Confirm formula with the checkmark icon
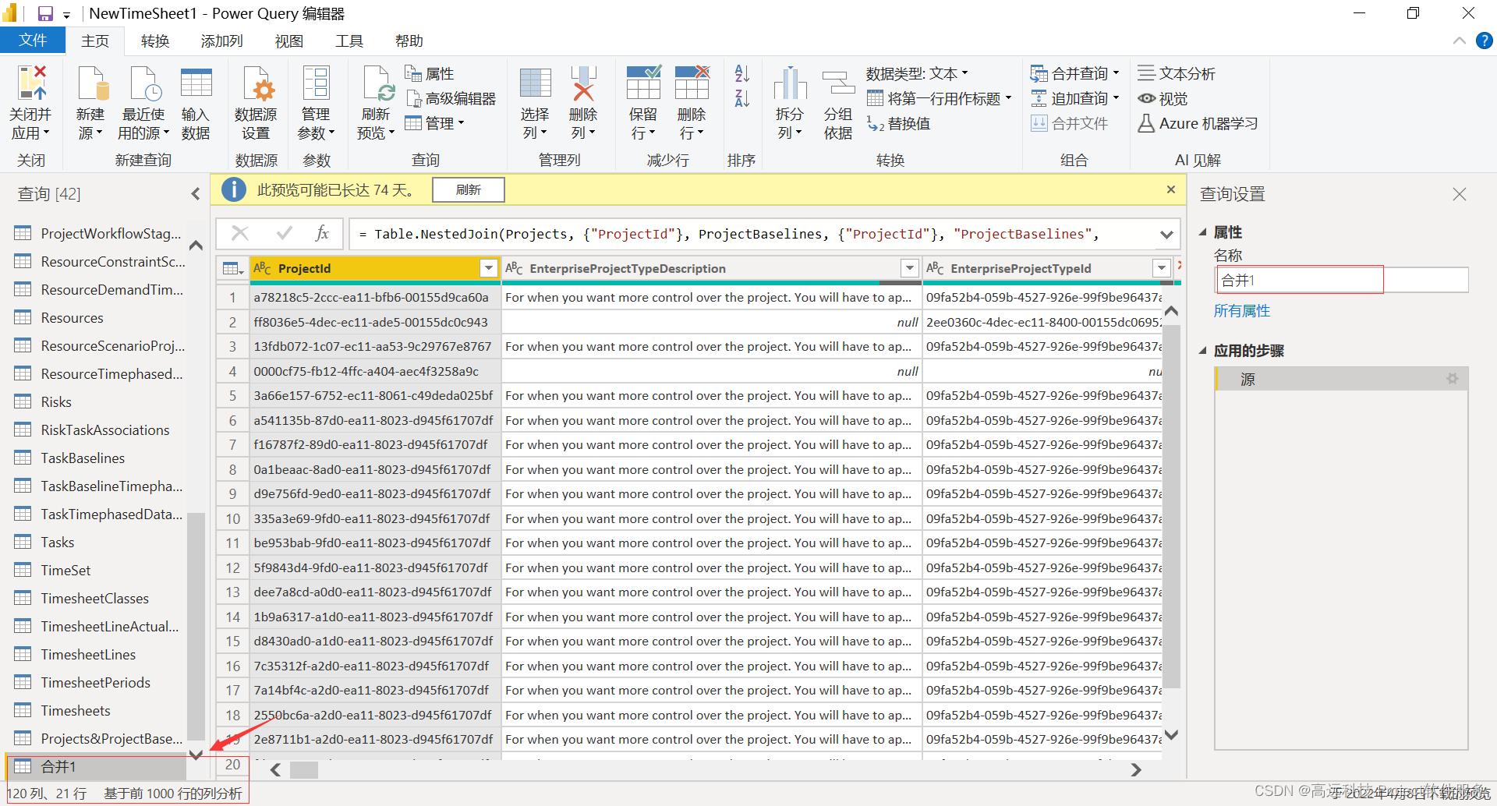 285,233
